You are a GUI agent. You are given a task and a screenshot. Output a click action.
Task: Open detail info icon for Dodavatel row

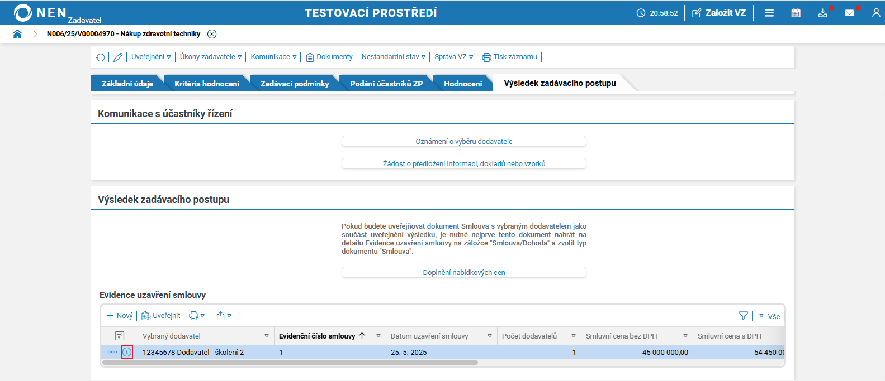[x=127, y=352]
